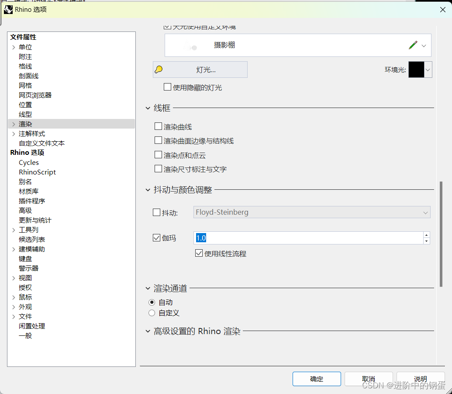Select 线型 in the options tree

(25, 114)
